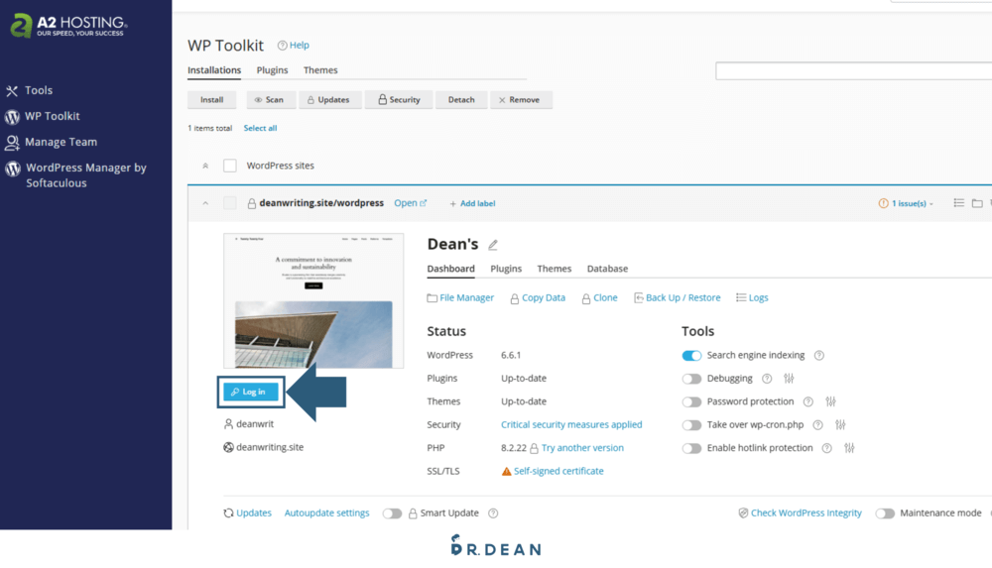Open the site via Open link
The width and height of the screenshot is (992, 568).
410,203
